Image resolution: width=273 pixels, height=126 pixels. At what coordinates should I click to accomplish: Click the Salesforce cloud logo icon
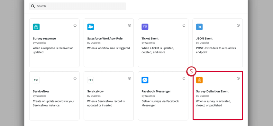tap(91, 27)
